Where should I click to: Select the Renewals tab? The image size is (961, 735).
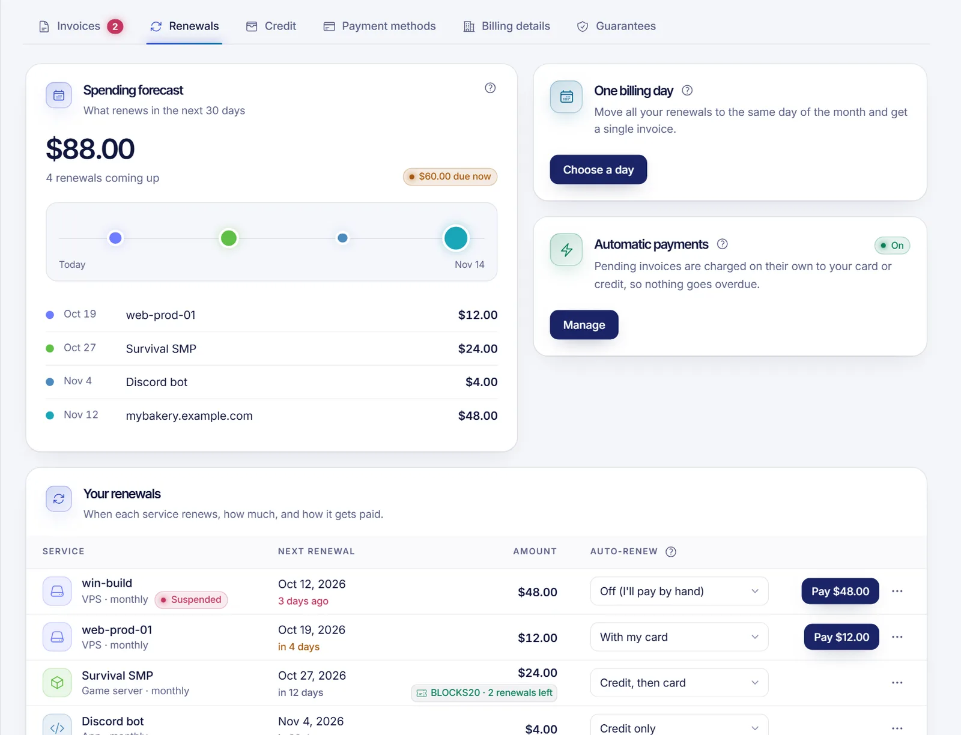[x=184, y=26]
